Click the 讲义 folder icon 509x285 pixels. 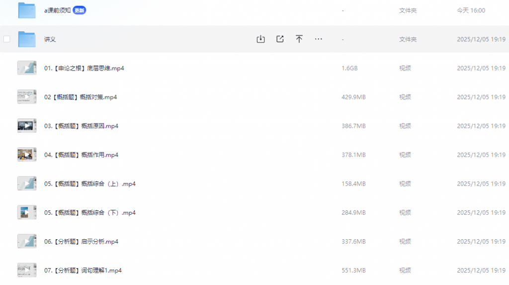(27, 39)
